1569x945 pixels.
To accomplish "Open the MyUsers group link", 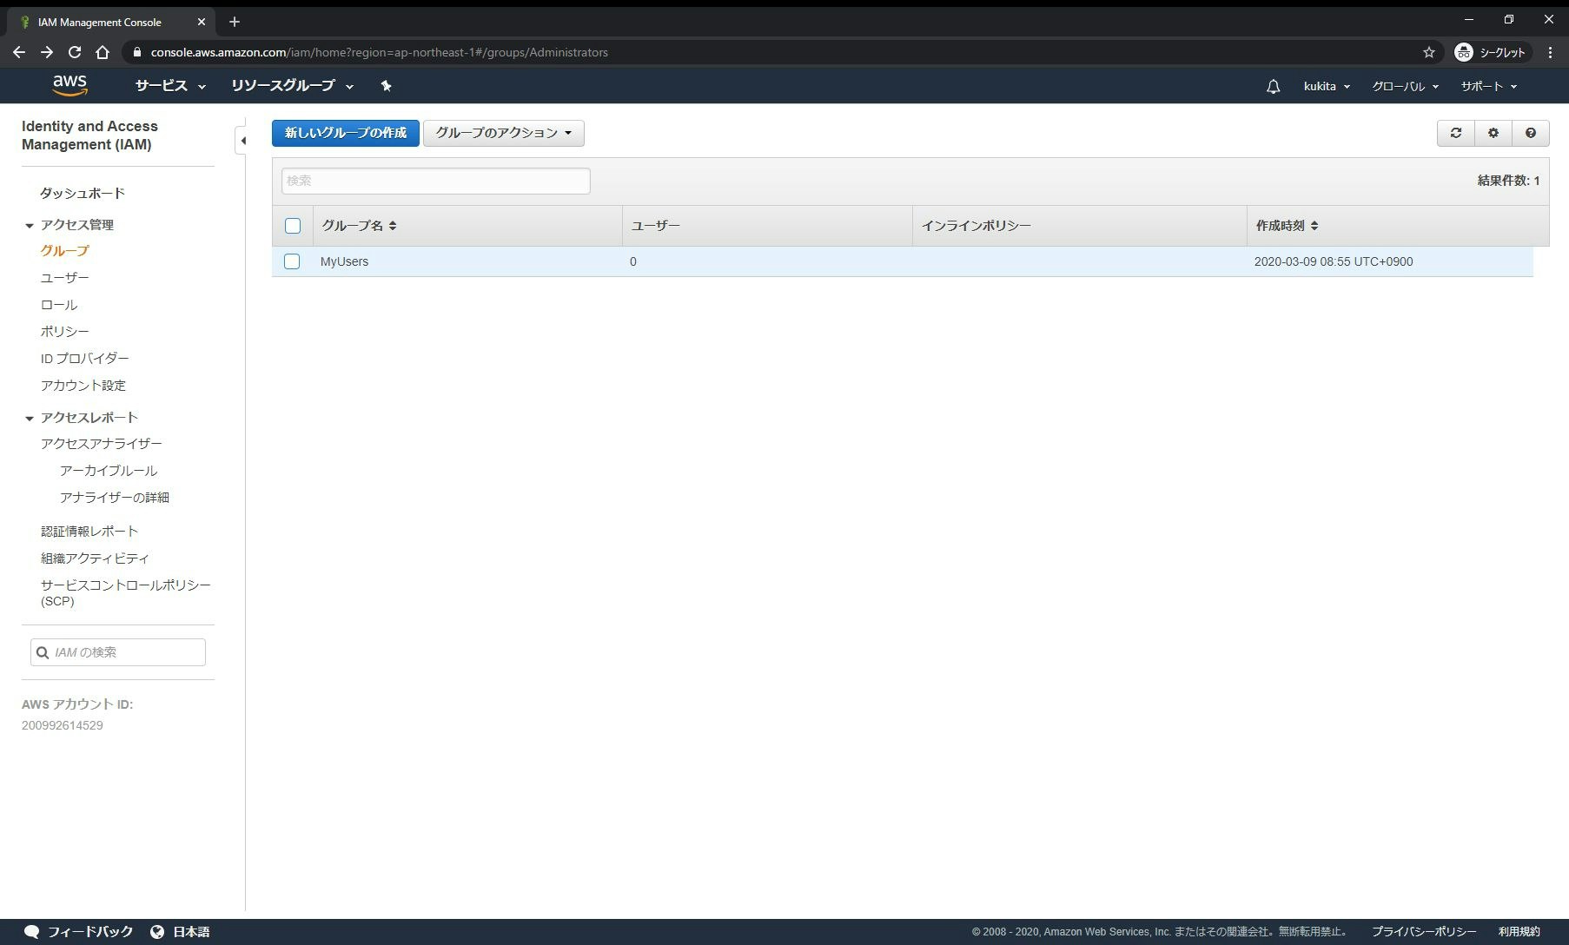I will 345,261.
